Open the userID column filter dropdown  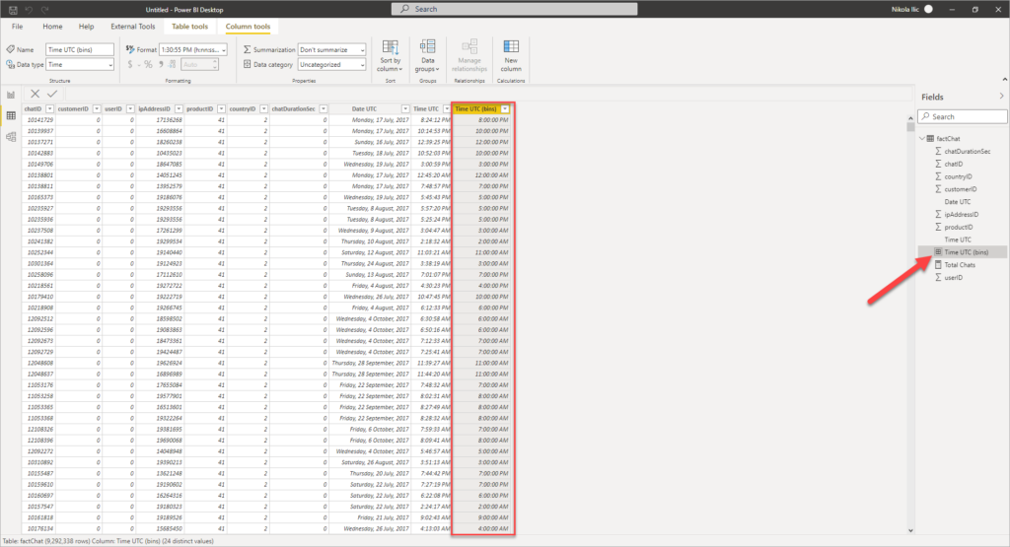[130, 108]
